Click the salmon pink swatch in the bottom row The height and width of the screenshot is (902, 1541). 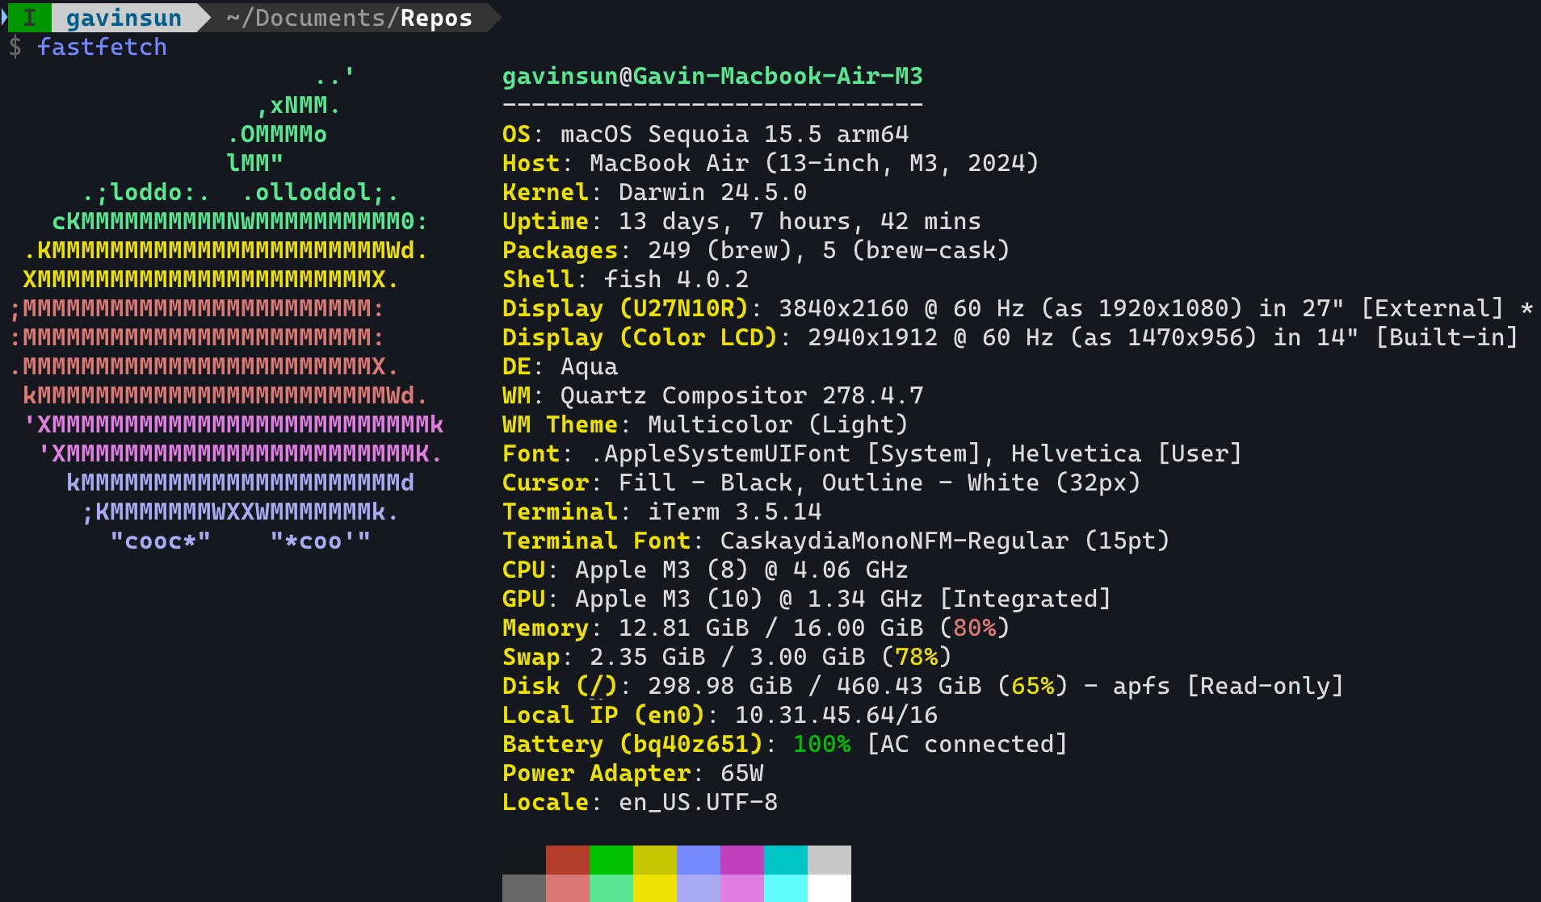[x=568, y=888]
